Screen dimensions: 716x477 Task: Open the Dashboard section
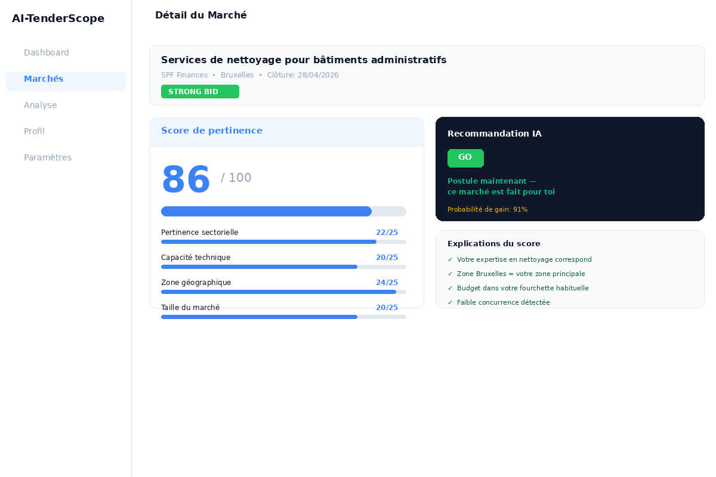coord(46,52)
